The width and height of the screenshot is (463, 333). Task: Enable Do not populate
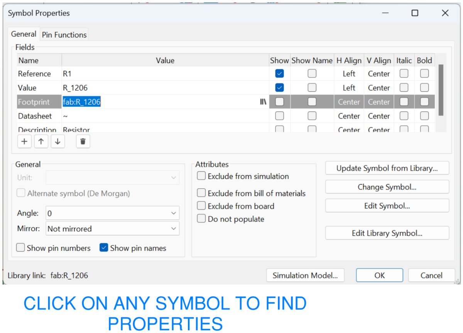pos(201,218)
